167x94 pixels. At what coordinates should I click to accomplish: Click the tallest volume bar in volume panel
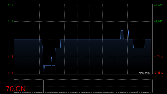point(44,86)
